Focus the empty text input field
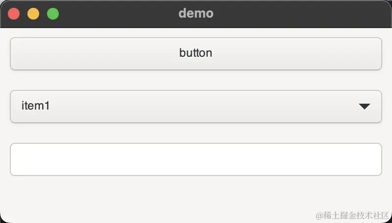This screenshot has width=392, height=223. [196, 159]
